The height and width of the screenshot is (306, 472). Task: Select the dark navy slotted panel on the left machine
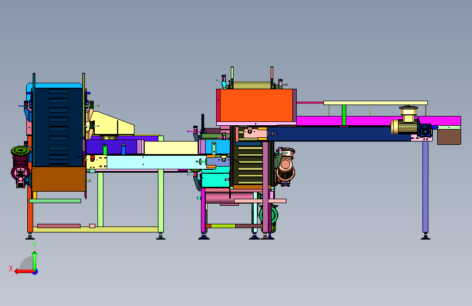[58, 126]
